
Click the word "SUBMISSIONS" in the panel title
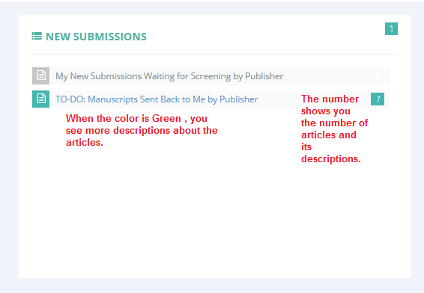110,37
